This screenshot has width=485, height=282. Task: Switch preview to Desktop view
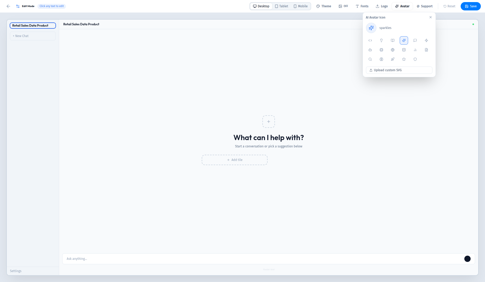261,6
